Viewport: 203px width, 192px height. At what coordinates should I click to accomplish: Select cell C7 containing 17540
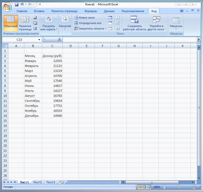coord(52,81)
